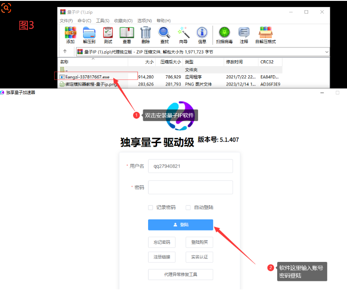The width and height of the screenshot is (347, 308).
Task: Click the 忘记密码 button
Action: 162,242
